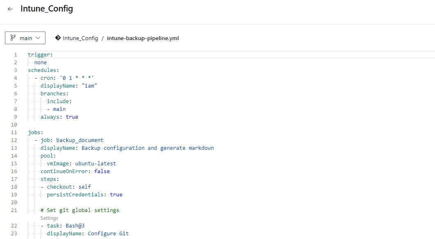The width and height of the screenshot is (435, 239).
Task: Click the Intune_Config page title heading
Action: pos(47,9)
